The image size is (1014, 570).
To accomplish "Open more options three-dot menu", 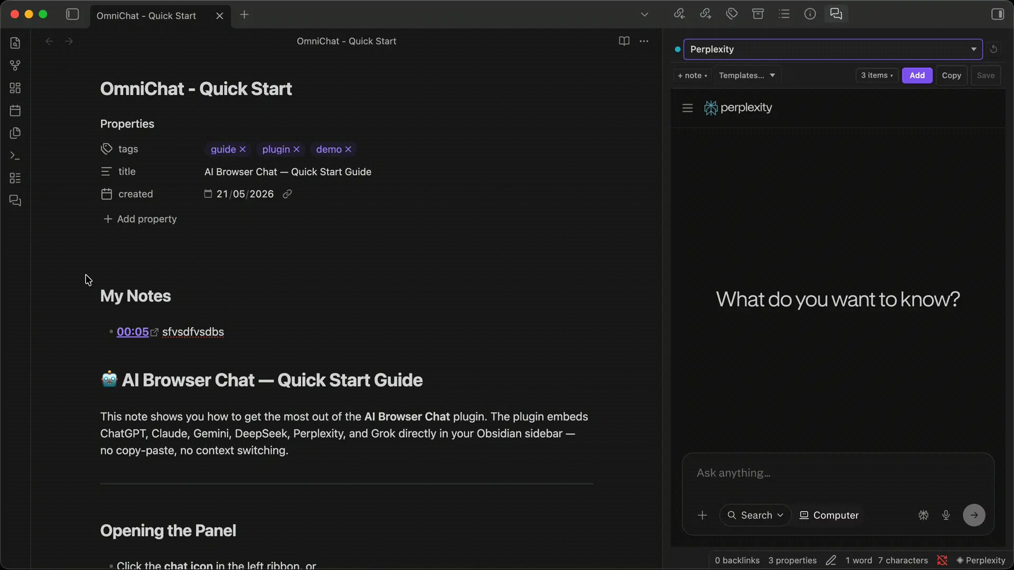I will [644, 41].
